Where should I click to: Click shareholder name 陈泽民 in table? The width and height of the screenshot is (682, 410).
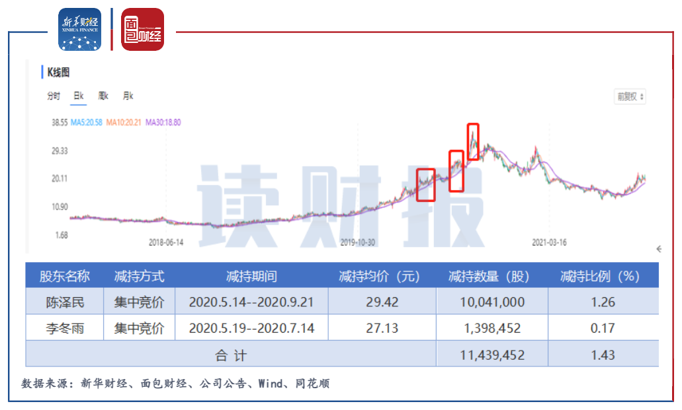65,302
